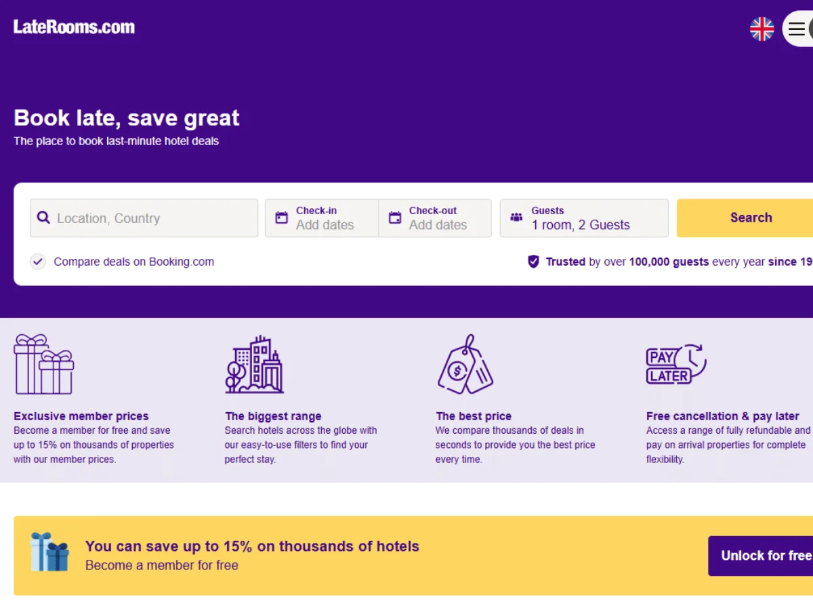Click the LateRooms.com logo

click(74, 27)
